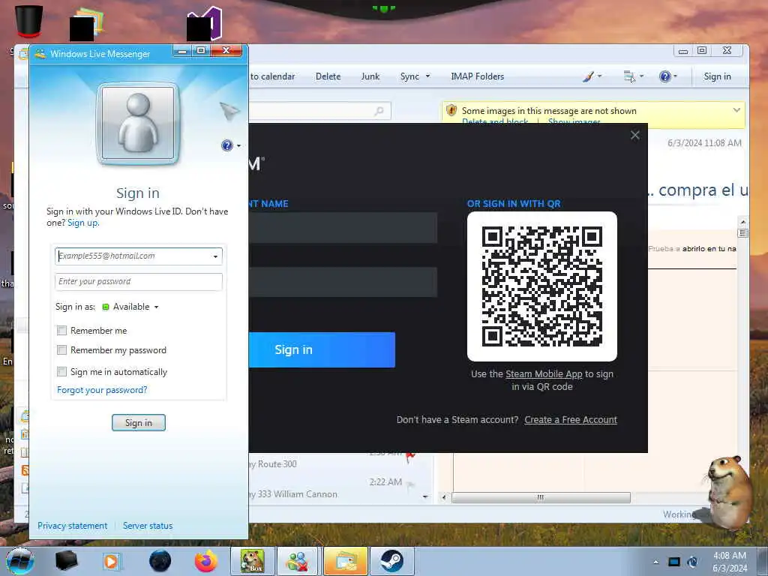The width and height of the screenshot is (768, 576).
Task: Click the Steam account name field
Action: (343, 228)
